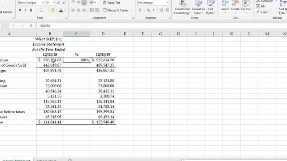Open the Orientation text rotation icon
The height and width of the screenshot is (161, 287).
click(92, 3)
